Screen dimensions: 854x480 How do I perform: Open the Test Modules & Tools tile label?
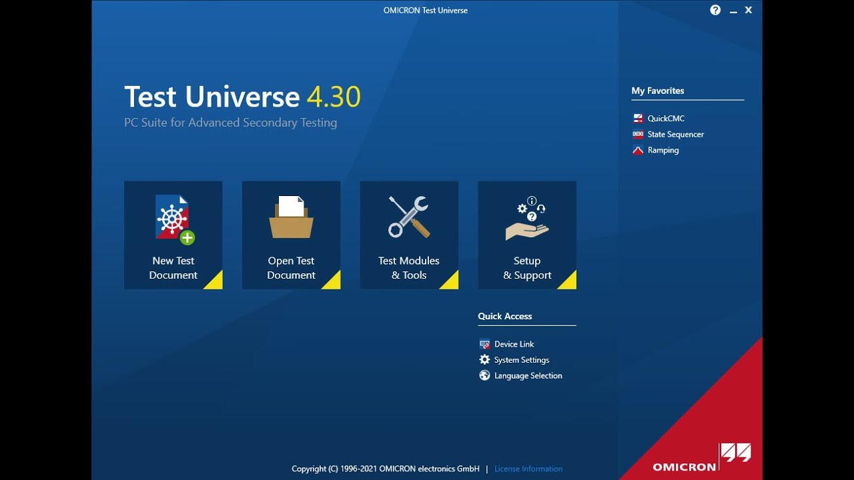click(x=409, y=268)
